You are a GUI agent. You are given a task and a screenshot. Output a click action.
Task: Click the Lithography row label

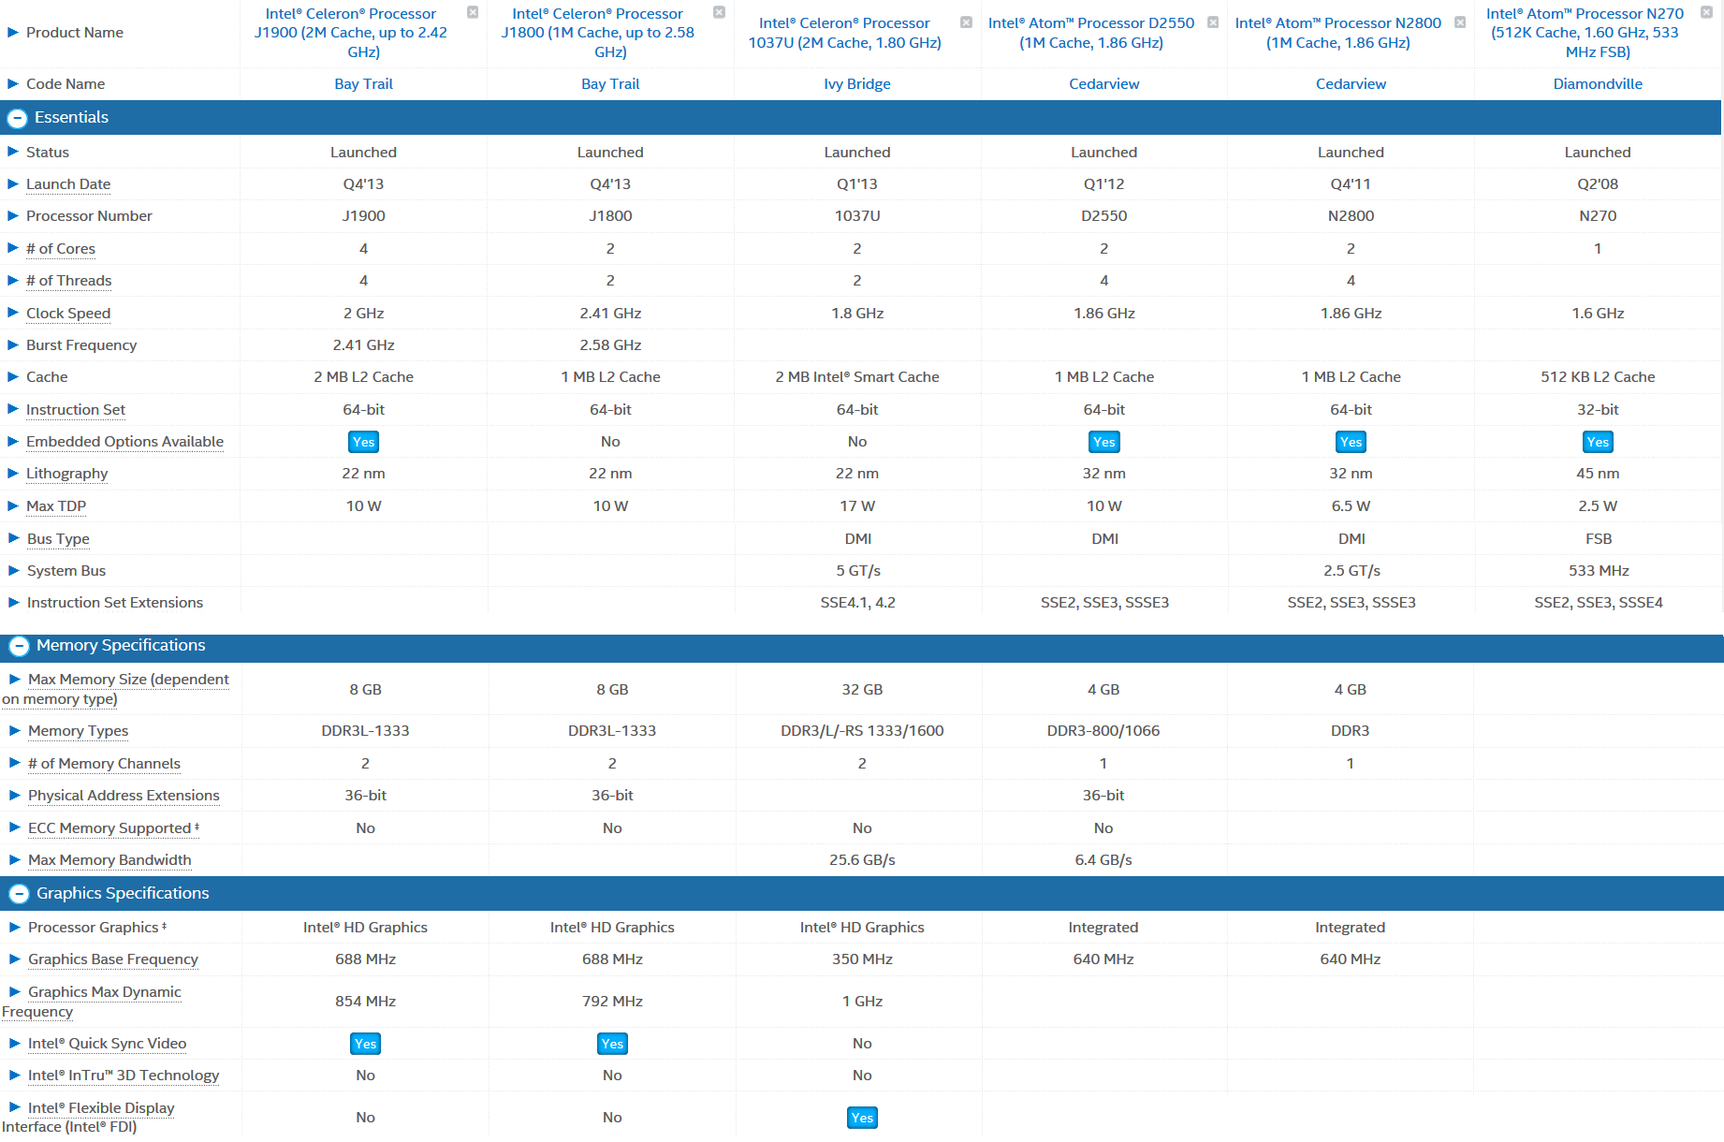66,474
